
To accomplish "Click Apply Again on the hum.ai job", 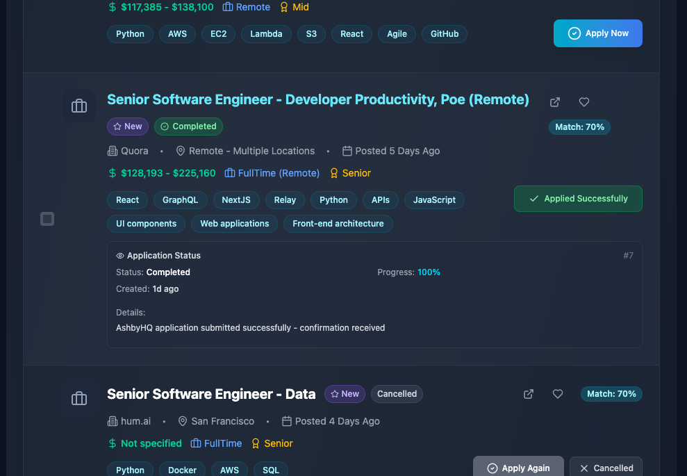I will [518, 466].
